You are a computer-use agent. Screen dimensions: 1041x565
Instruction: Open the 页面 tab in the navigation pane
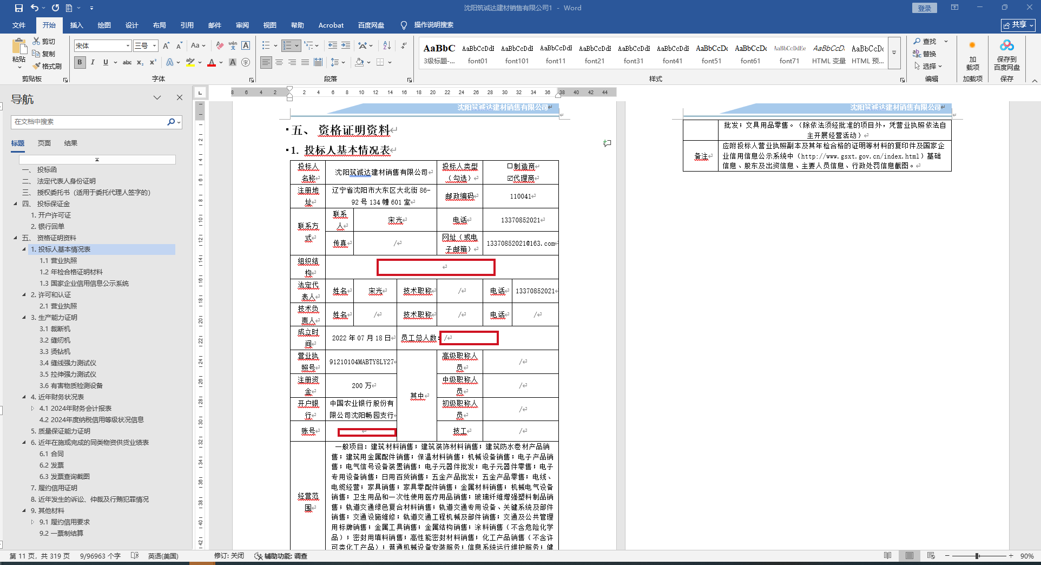tap(44, 143)
